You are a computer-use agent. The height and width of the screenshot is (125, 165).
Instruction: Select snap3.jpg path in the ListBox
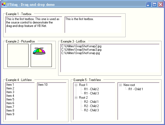pyautogui.click(x=81, y=50)
